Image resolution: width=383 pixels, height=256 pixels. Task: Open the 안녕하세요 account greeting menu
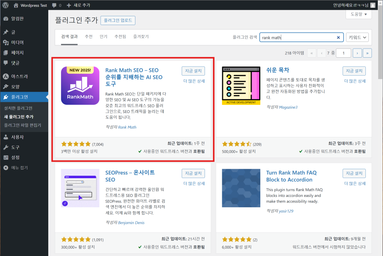pyautogui.click(x=351, y=5)
